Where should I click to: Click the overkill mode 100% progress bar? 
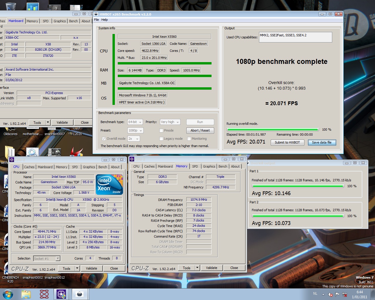click(273, 129)
